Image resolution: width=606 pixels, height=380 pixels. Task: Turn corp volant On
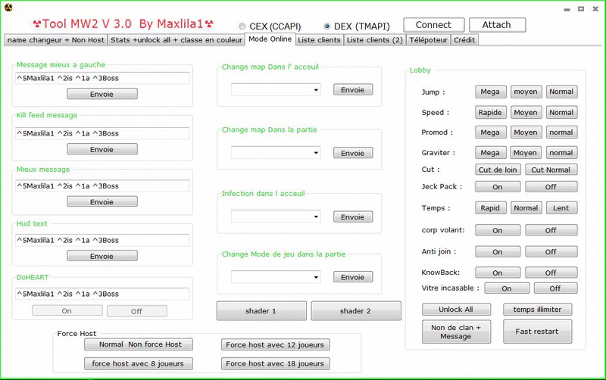tap(498, 230)
